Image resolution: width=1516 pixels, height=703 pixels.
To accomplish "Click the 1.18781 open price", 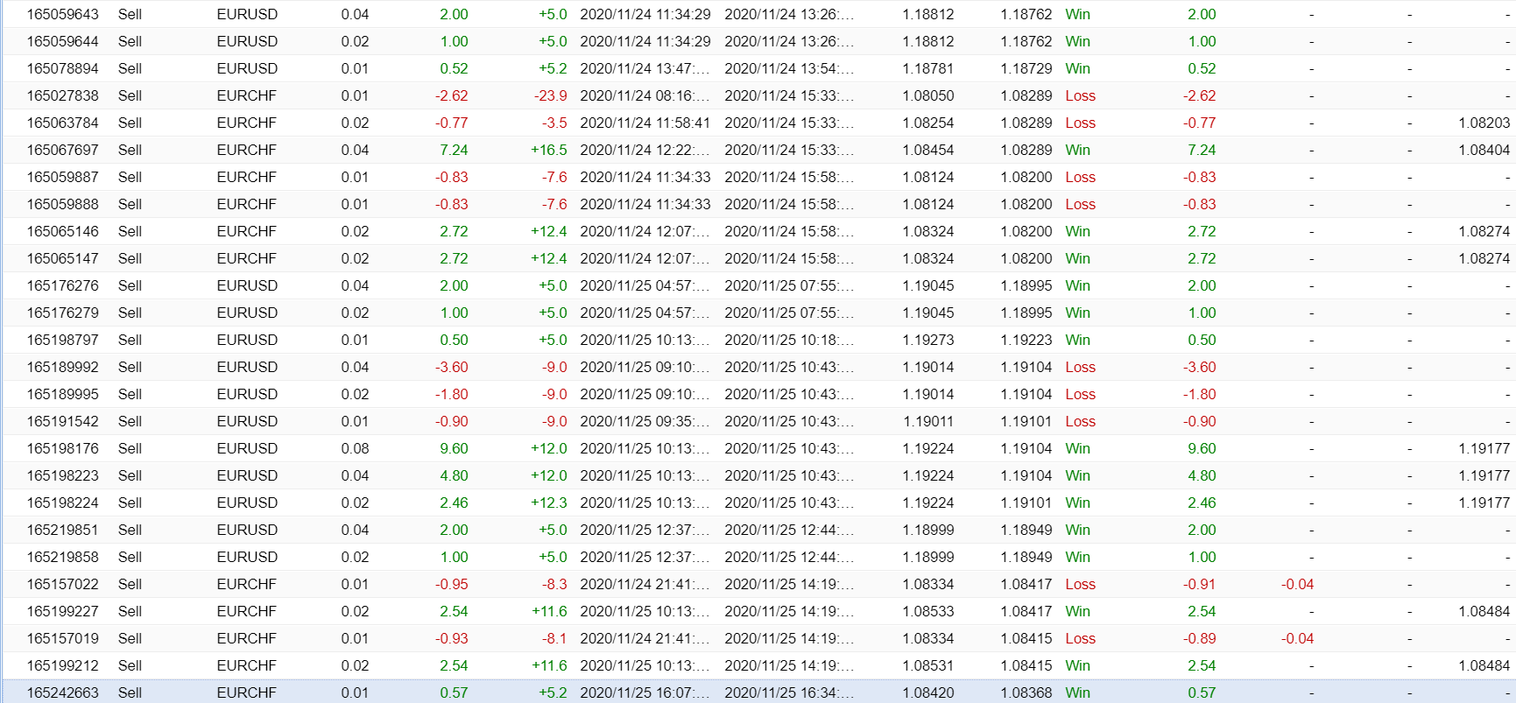I will (x=928, y=68).
